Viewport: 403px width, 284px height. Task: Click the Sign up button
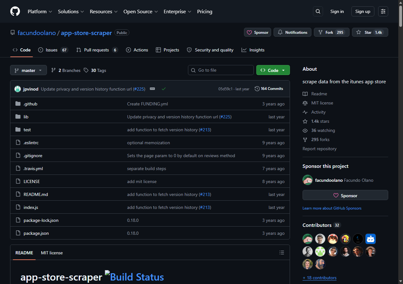pyautogui.click(x=363, y=11)
